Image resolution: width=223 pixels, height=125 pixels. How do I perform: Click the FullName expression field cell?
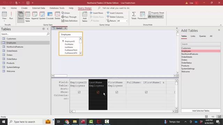[x=146, y=82]
